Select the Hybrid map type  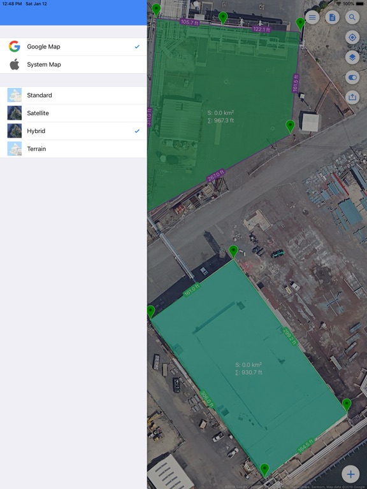pyautogui.click(x=73, y=131)
